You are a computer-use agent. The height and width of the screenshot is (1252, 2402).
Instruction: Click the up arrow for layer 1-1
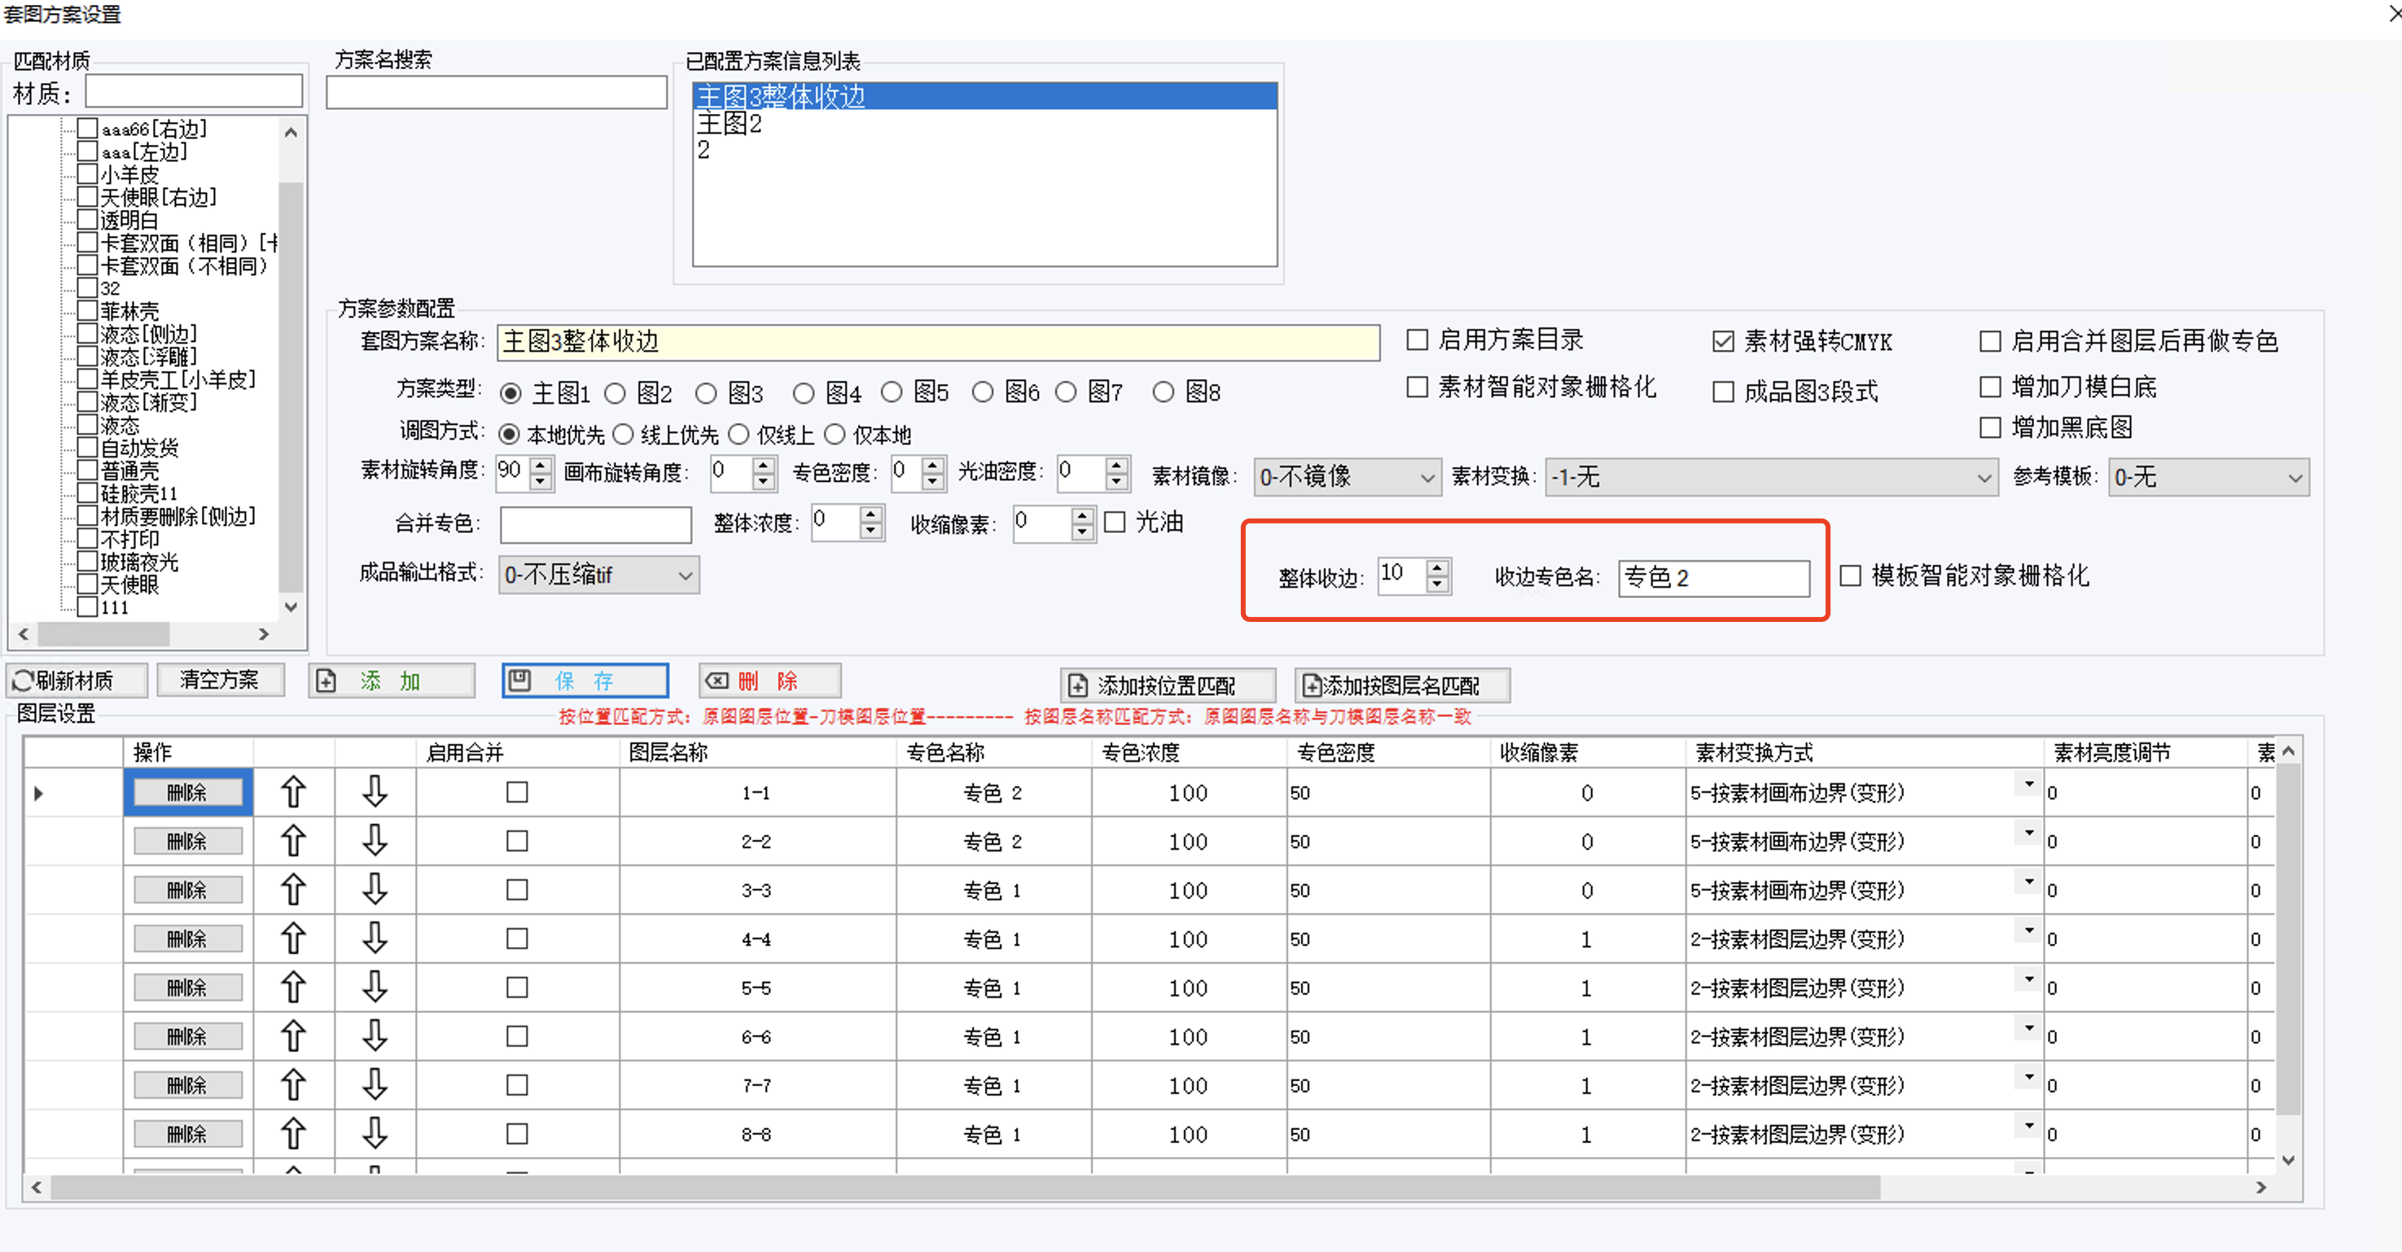293,792
